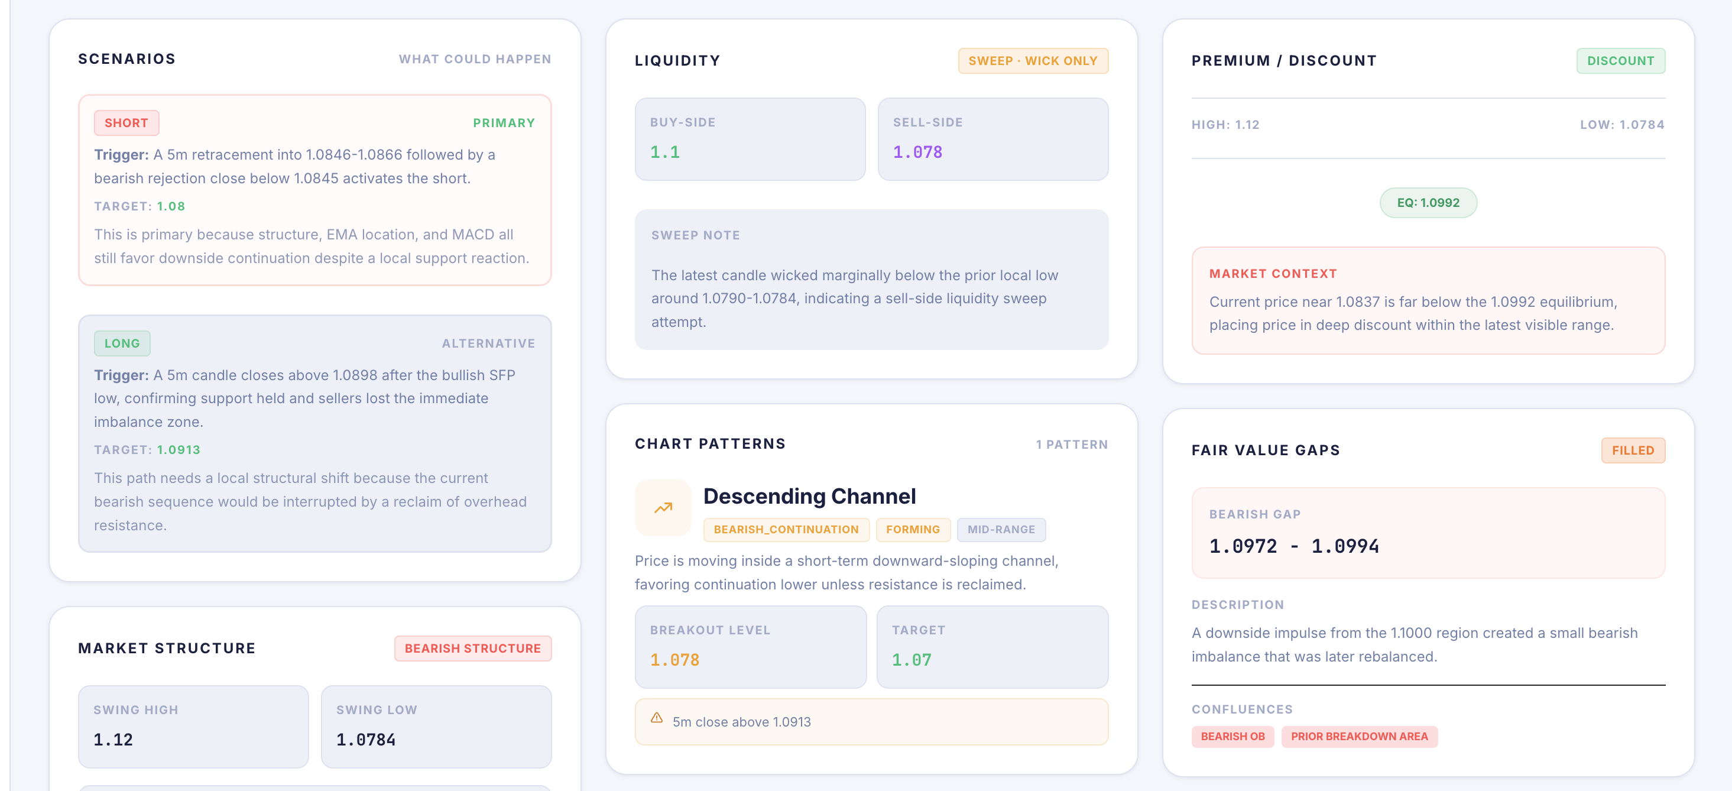Viewport: 1732px width, 791px height.
Task: Click the PRIOR BREAKDOWN AREA confluence tag
Action: pyautogui.click(x=1359, y=736)
